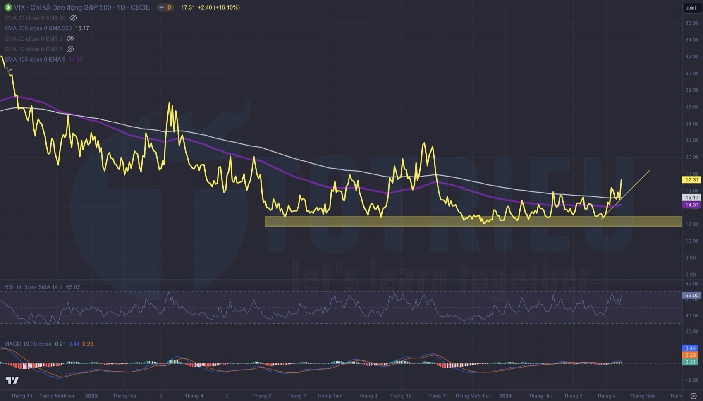Show the hidden EMA 50 indicator via eye icon

tap(73, 18)
